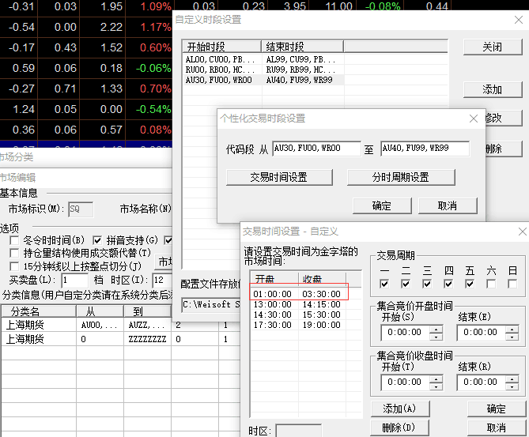The image size is (529, 437).
Task: Enable the 六 (Saturday) trading day checkbox
Action: [x=491, y=284]
